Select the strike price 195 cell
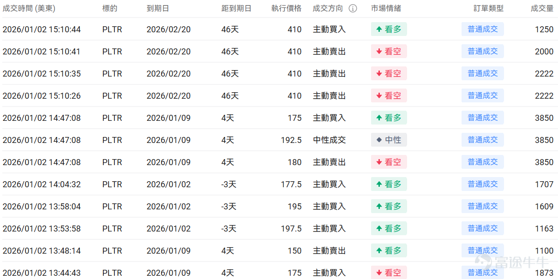Screen dimensions: 558x279 click(294, 207)
